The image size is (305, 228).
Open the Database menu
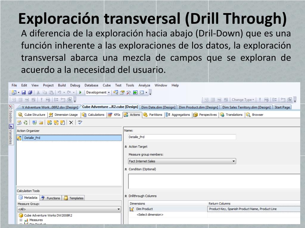[x=91, y=85]
